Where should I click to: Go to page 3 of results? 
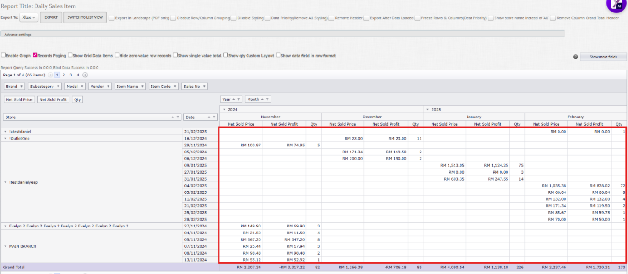point(71,75)
